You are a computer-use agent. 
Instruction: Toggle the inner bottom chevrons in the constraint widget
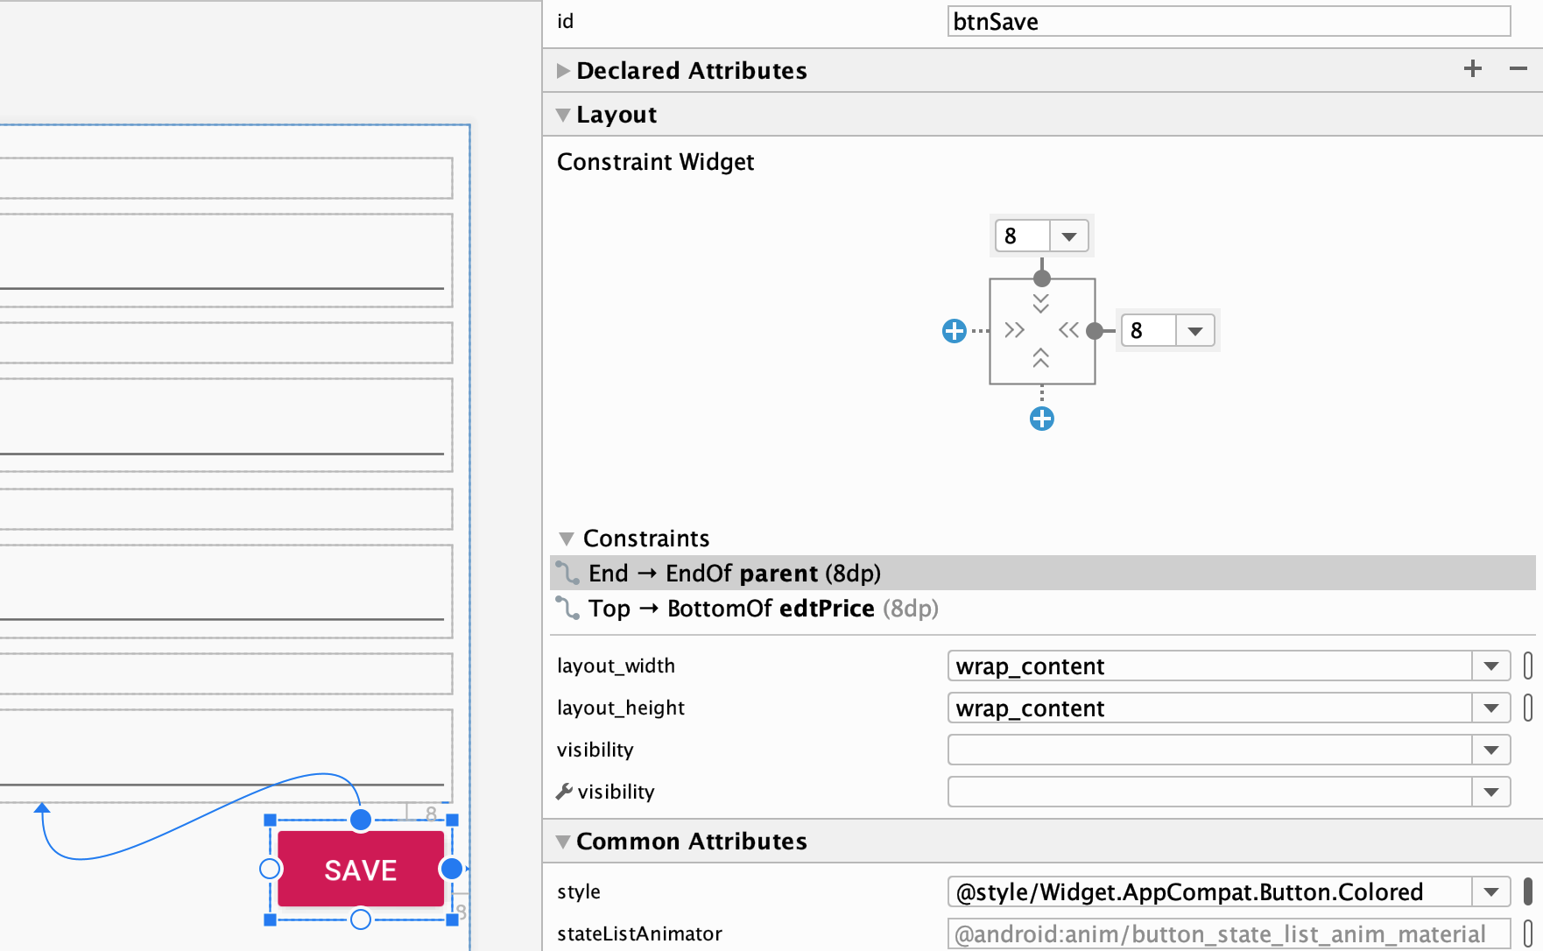pos(1041,358)
